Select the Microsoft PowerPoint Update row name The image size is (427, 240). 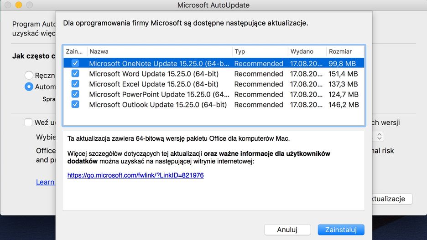pyautogui.click(x=159, y=94)
